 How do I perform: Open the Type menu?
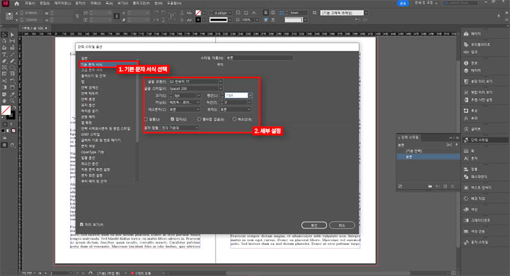click(80, 3)
